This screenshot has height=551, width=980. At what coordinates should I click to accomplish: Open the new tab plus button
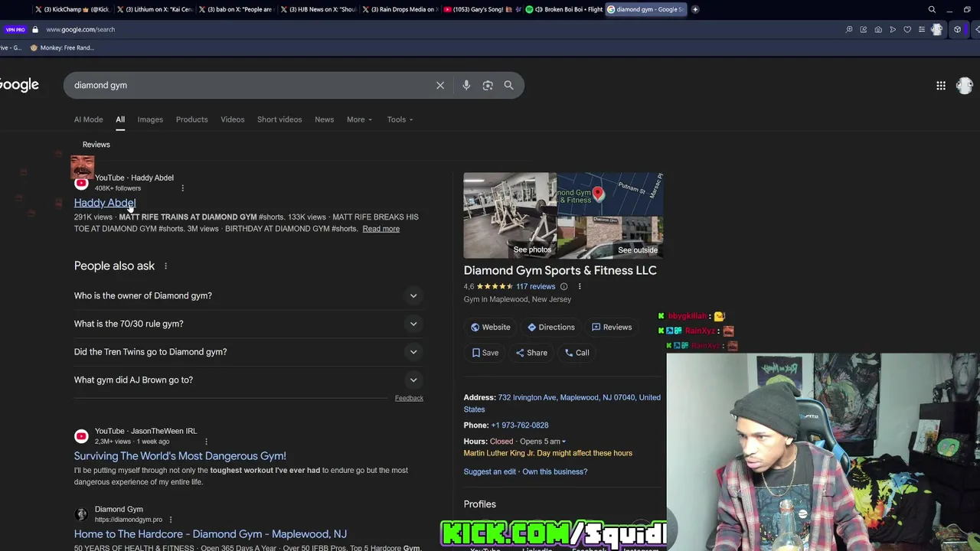pyautogui.click(x=695, y=9)
